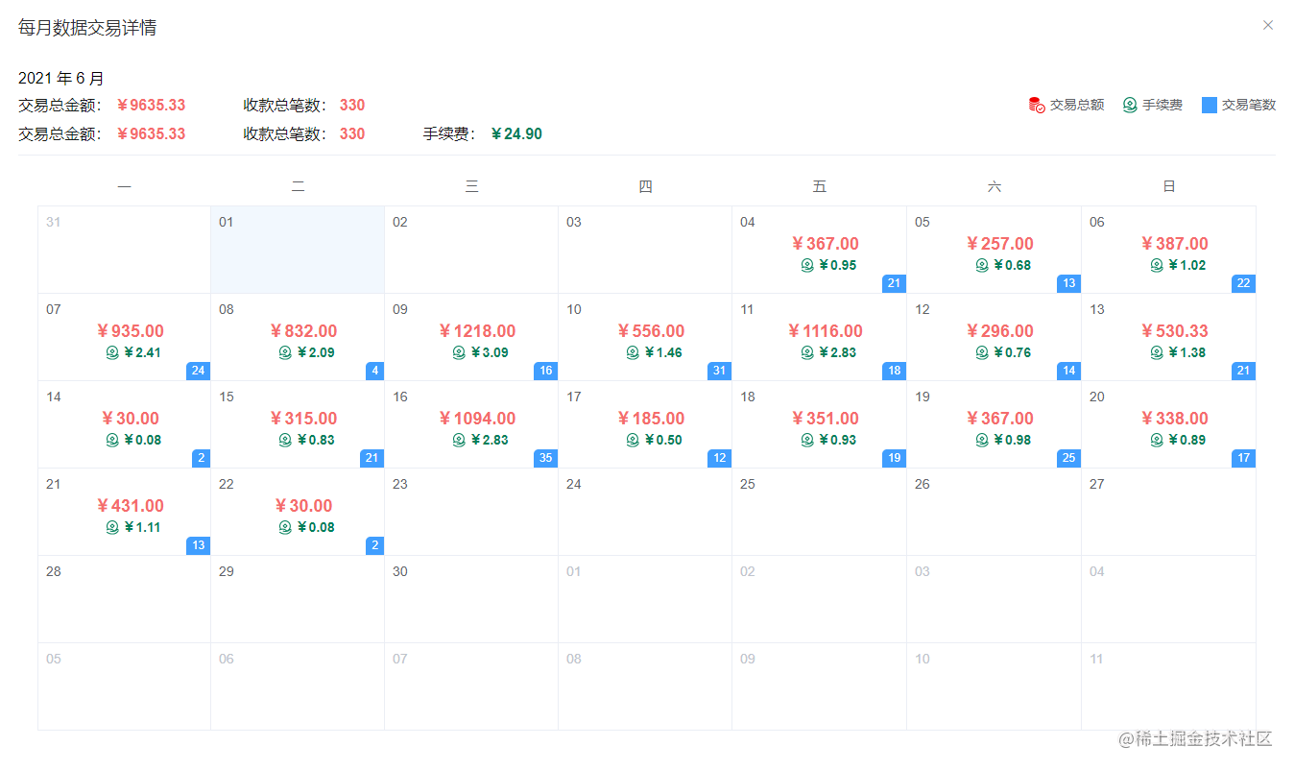Click the green fee icon beside ¥3.09 on June 9
The image size is (1294, 770).
point(459,352)
